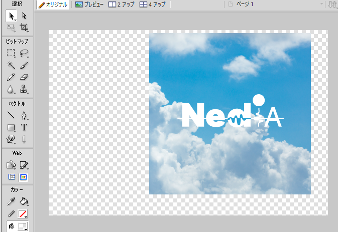Select the Rectangle shape tool
This screenshot has width=338, height=232.
(11, 127)
